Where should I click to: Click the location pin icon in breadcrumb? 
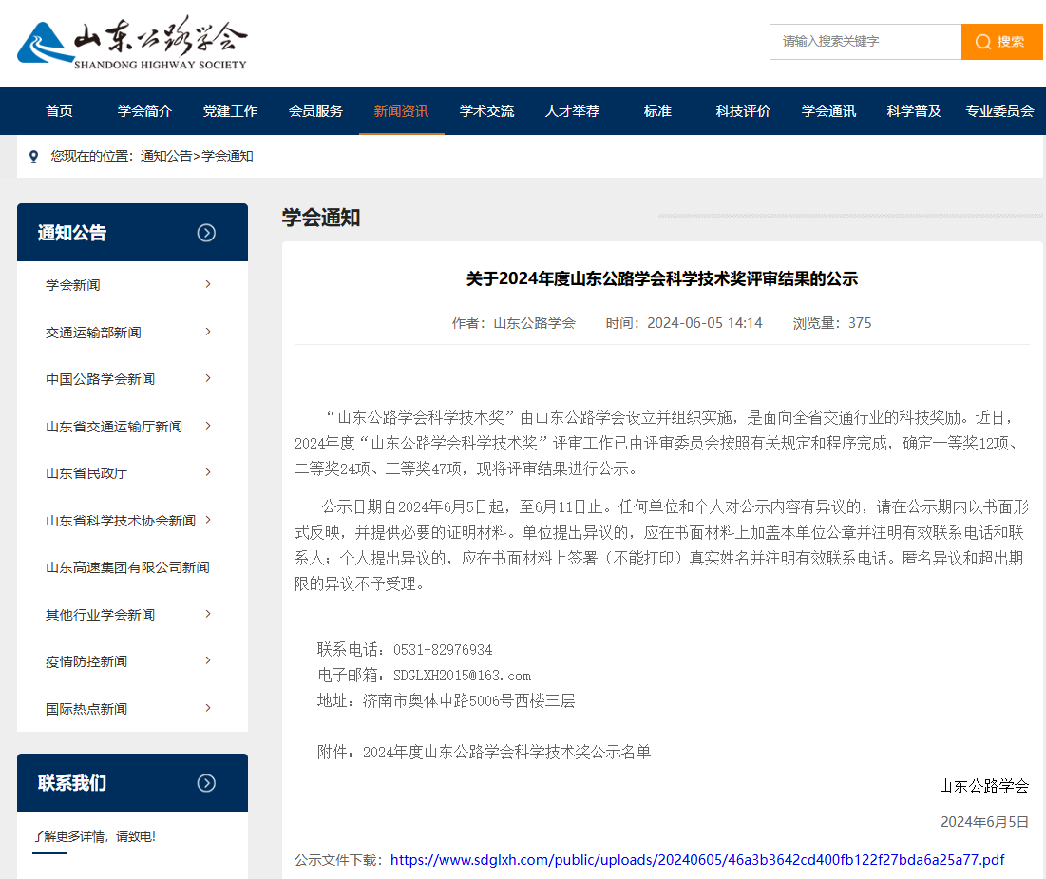[34, 157]
